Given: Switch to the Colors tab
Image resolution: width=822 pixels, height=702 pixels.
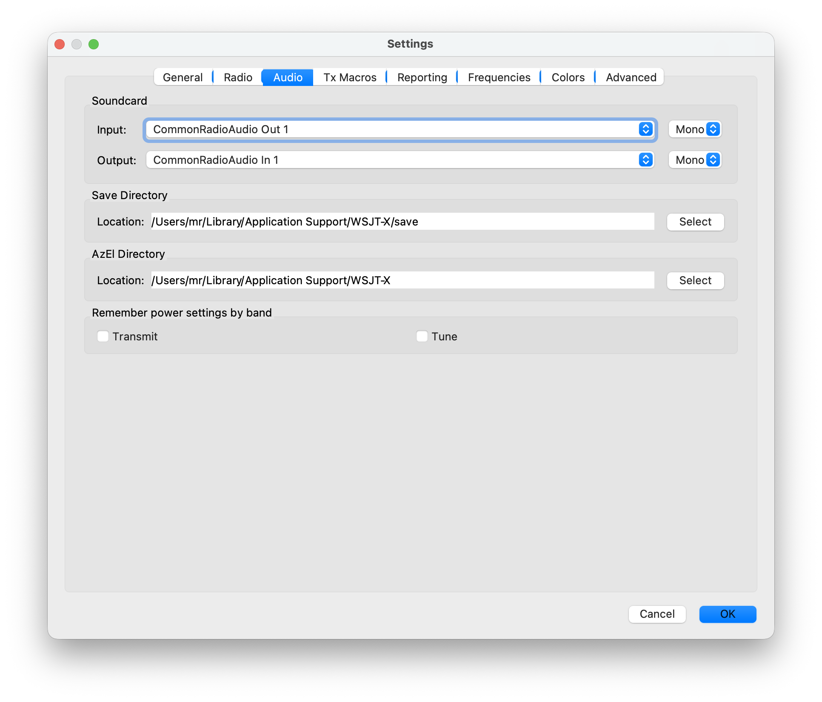Looking at the screenshot, I should coord(568,77).
